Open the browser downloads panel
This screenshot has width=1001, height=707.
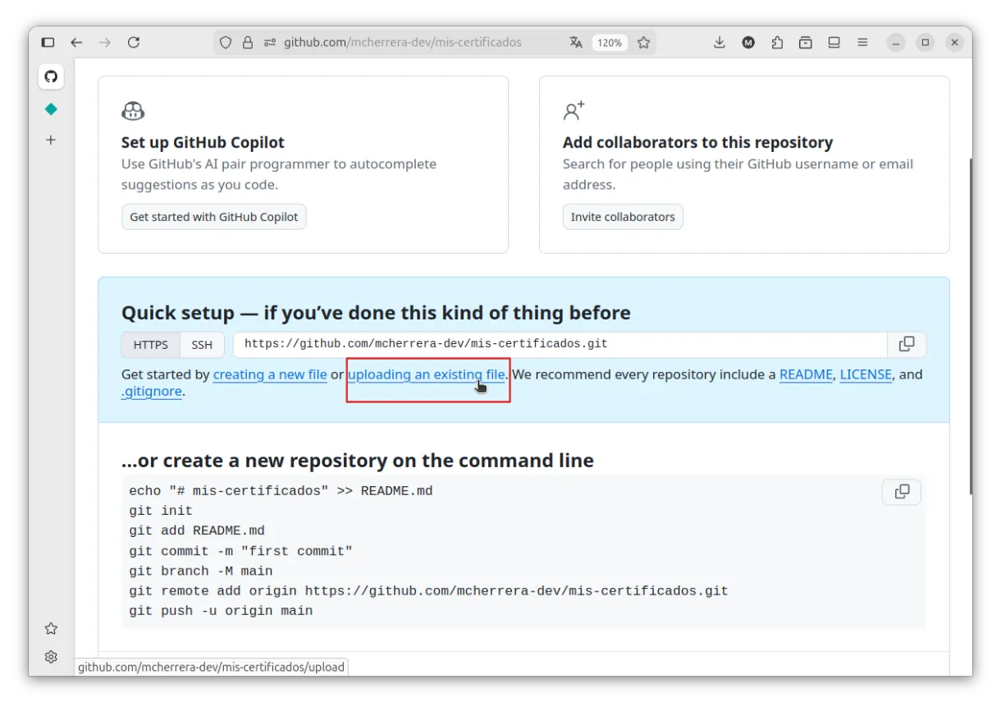(720, 43)
